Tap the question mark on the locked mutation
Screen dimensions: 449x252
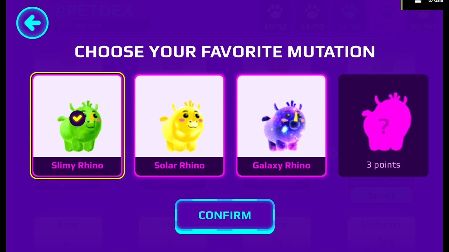(x=383, y=127)
